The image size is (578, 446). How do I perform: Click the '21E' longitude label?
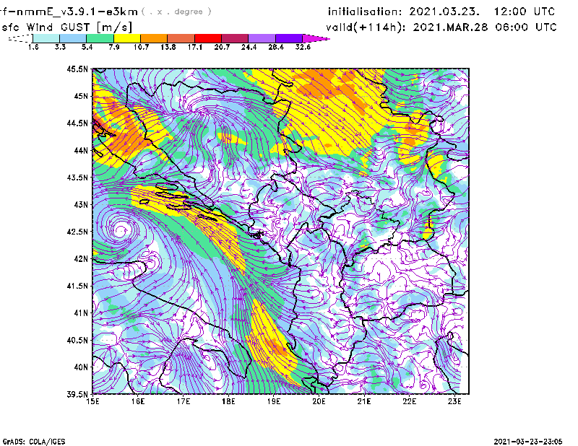(x=364, y=401)
